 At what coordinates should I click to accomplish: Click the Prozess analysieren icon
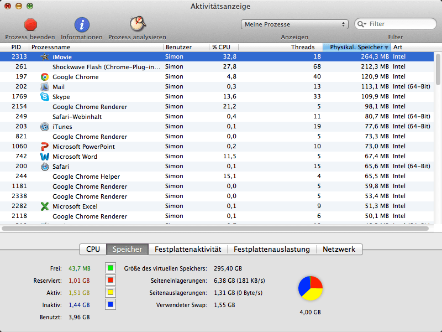pos(138,24)
